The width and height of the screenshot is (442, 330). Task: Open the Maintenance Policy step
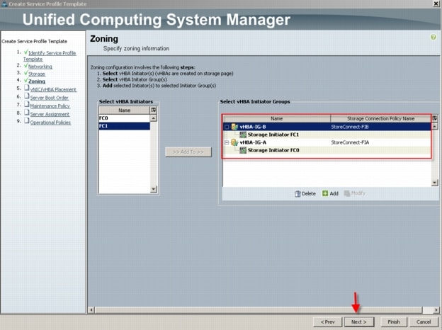click(x=50, y=106)
